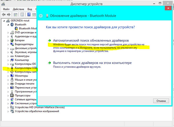Expand the Батареи node
The height and width of the screenshot is (127, 174).
[8, 41]
